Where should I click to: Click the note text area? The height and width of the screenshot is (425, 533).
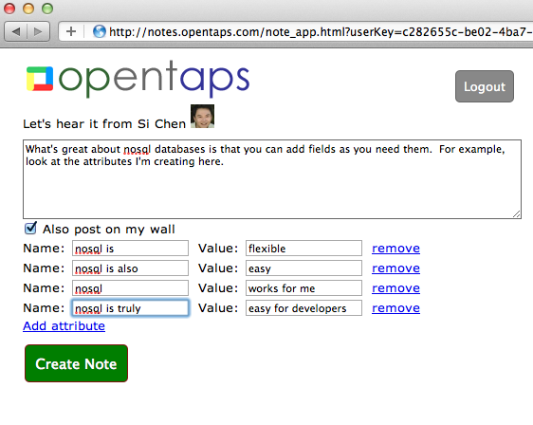point(272,179)
